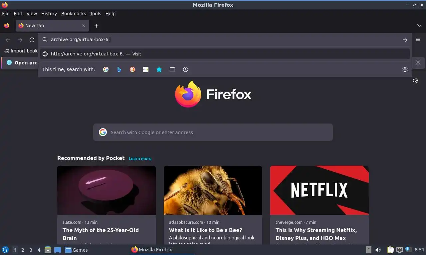Switch to workspace 1
The height and width of the screenshot is (255, 426).
tap(15, 250)
